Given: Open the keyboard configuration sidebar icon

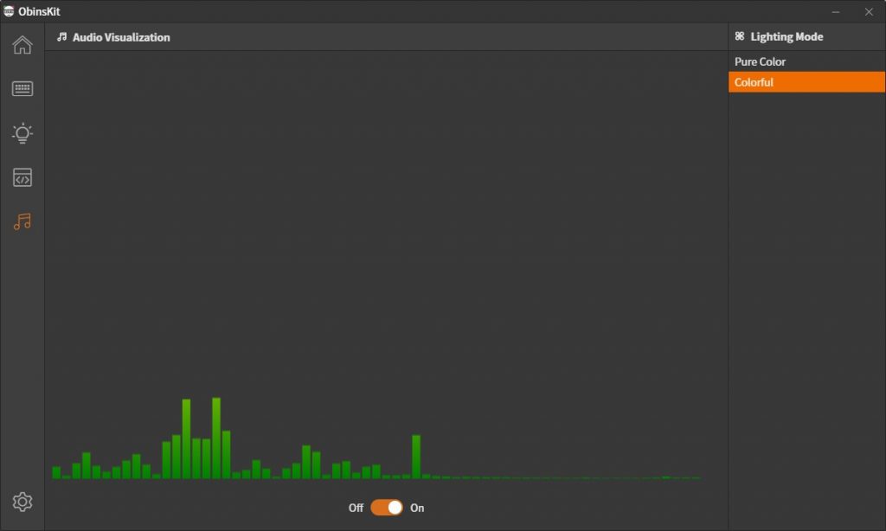Looking at the screenshot, I should click(22, 89).
